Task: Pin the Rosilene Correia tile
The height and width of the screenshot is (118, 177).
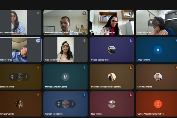Action: pyautogui.click(x=12, y=77)
